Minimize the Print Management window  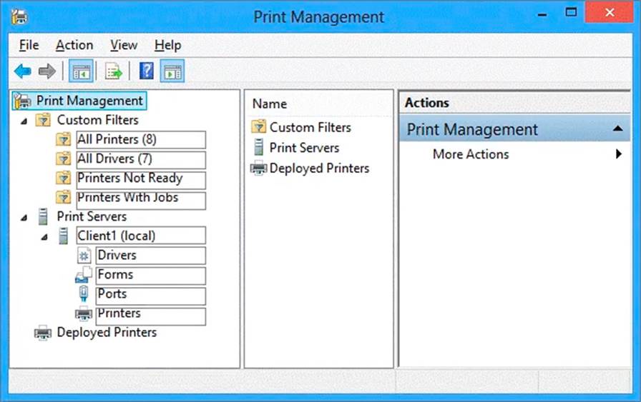(x=542, y=15)
